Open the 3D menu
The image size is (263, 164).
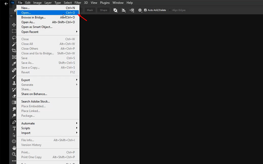[86, 3]
